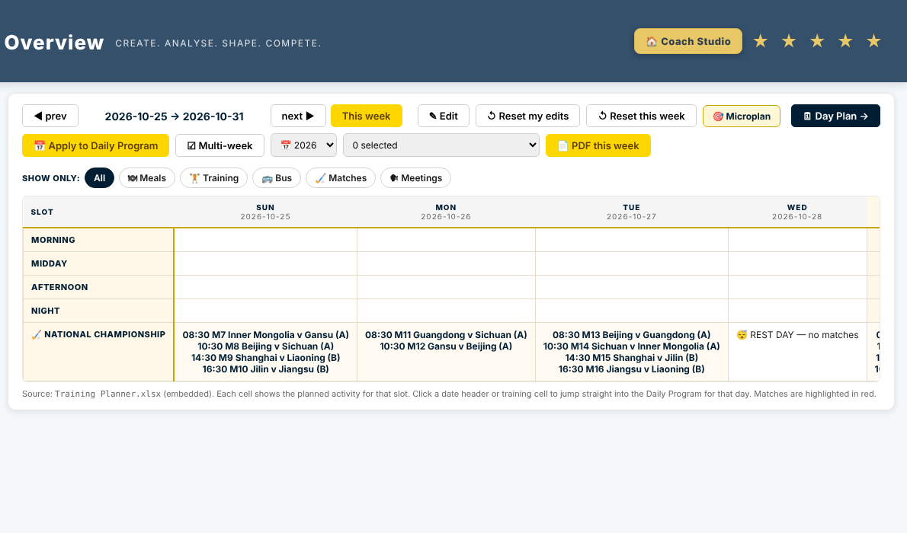Image resolution: width=907 pixels, height=533 pixels.
Task: Export PDF this week
Action: tap(598, 145)
